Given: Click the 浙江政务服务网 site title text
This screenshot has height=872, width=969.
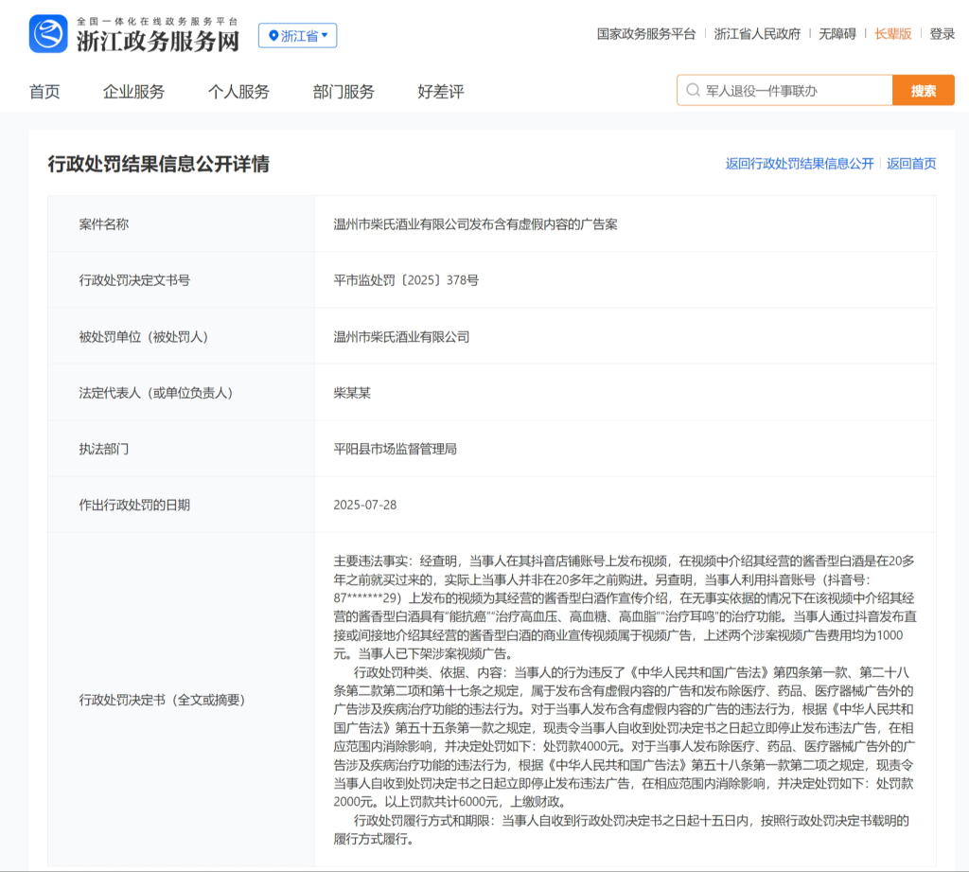Looking at the screenshot, I should pos(157,41).
